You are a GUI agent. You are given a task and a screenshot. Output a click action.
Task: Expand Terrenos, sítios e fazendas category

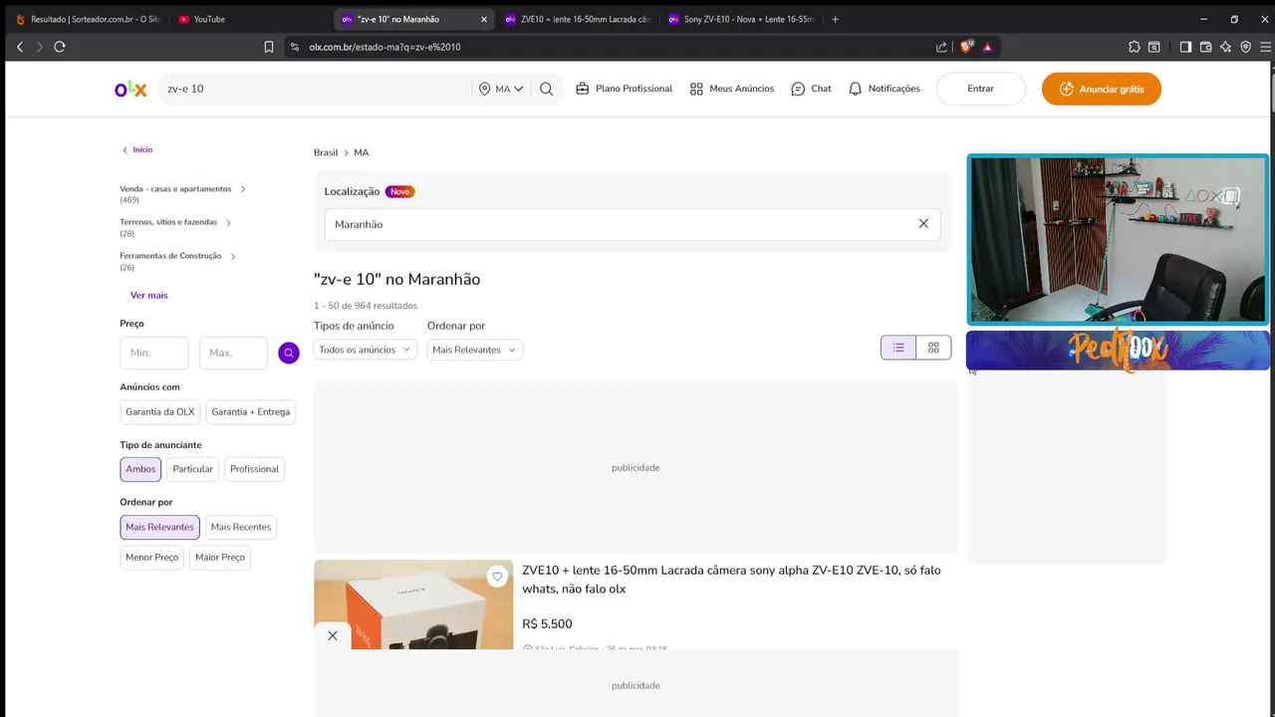175,222
